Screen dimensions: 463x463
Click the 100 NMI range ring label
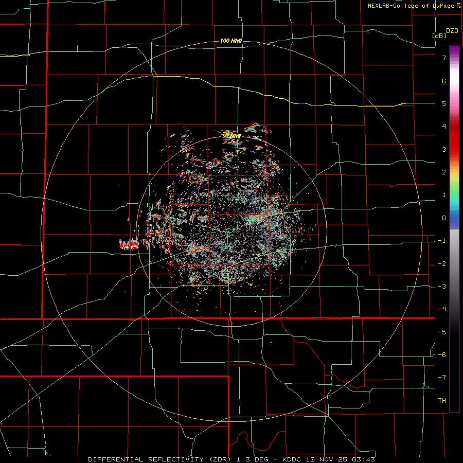click(x=231, y=41)
